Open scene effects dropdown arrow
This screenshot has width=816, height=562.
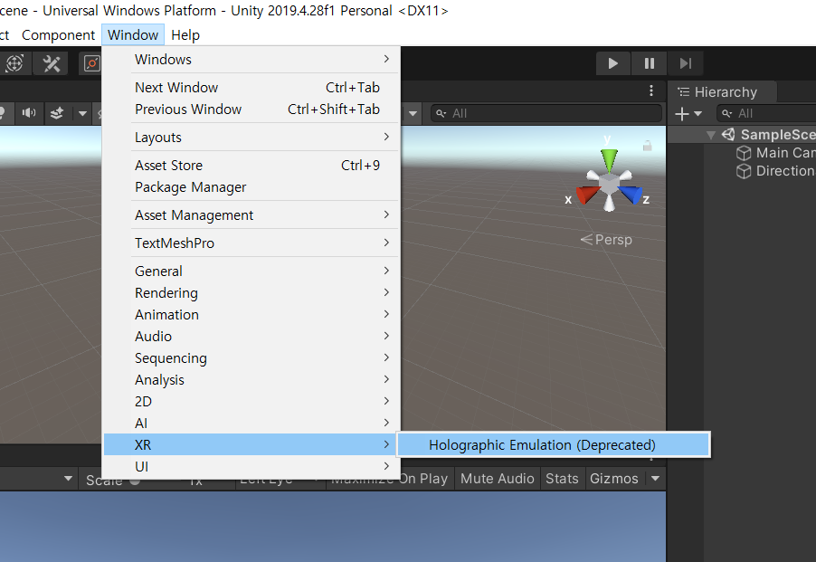pyautogui.click(x=82, y=113)
